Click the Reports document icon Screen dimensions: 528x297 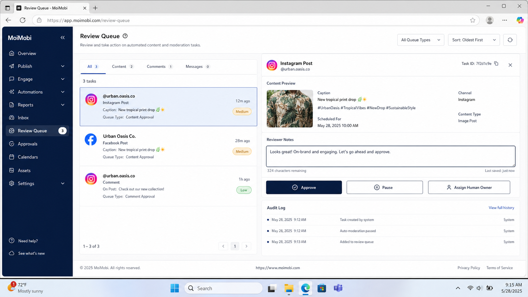click(12, 105)
